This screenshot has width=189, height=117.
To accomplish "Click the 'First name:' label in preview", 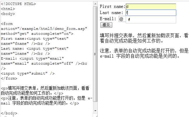I will click(113, 6).
